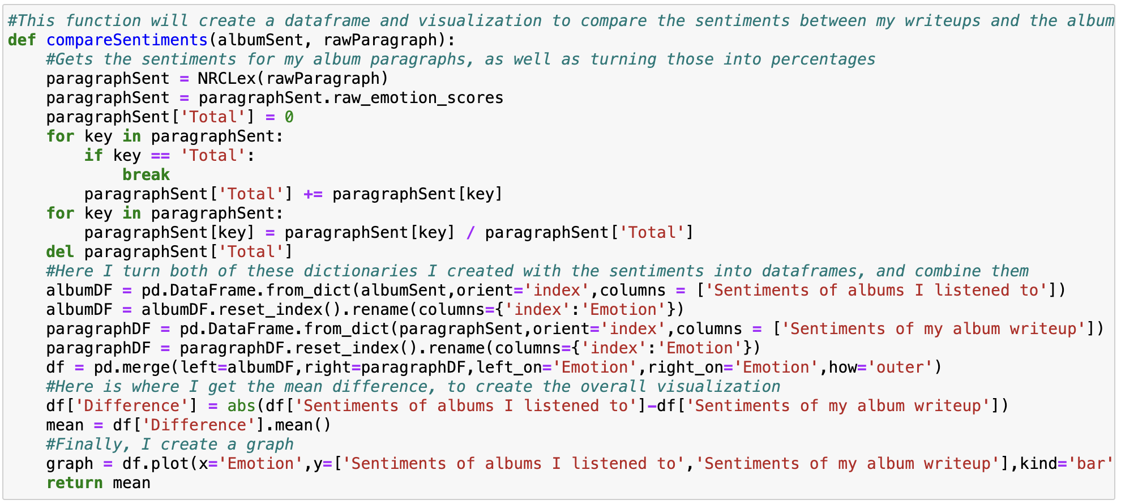
Task: Click the compareSentiments function name
Action: 127,40
